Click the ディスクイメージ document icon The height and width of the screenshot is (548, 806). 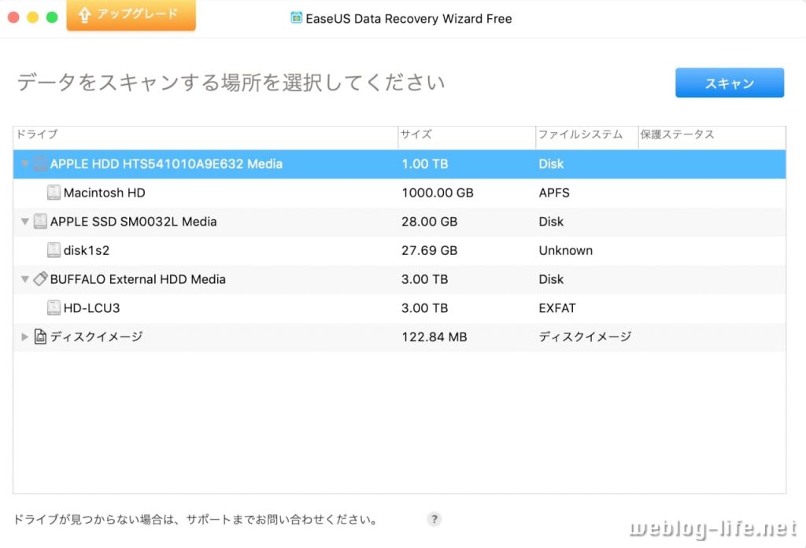coord(40,337)
